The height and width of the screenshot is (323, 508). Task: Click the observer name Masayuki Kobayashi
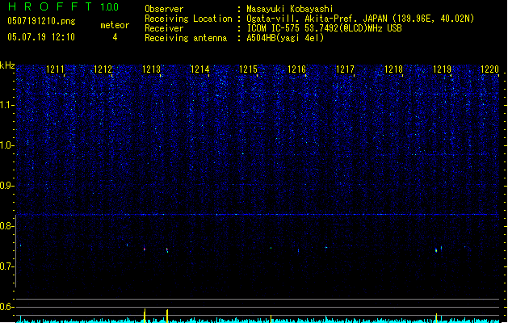(285, 8)
